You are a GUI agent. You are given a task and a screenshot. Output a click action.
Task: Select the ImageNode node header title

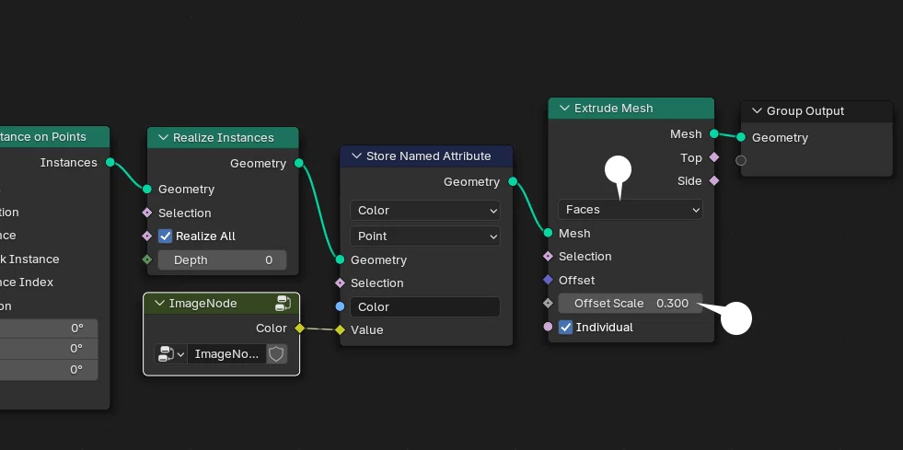tap(203, 304)
